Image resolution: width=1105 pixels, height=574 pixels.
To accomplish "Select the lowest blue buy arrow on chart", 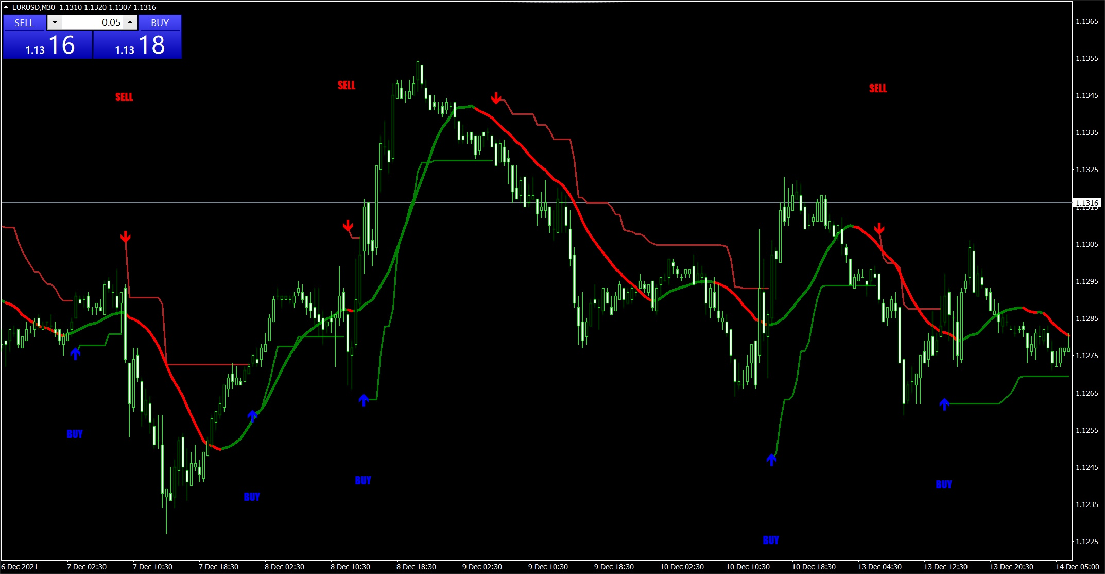I will point(771,460).
